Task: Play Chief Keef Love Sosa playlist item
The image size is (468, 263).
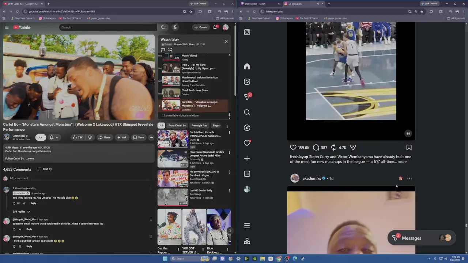Action: pos(195,93)
